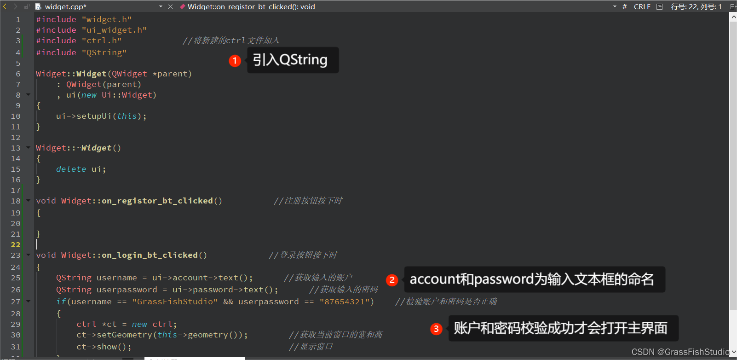This screenshot has width=737, height=360.
Task: Click ct->setGeometry(this->geometry()); line
Action: [x=162, y=335]
